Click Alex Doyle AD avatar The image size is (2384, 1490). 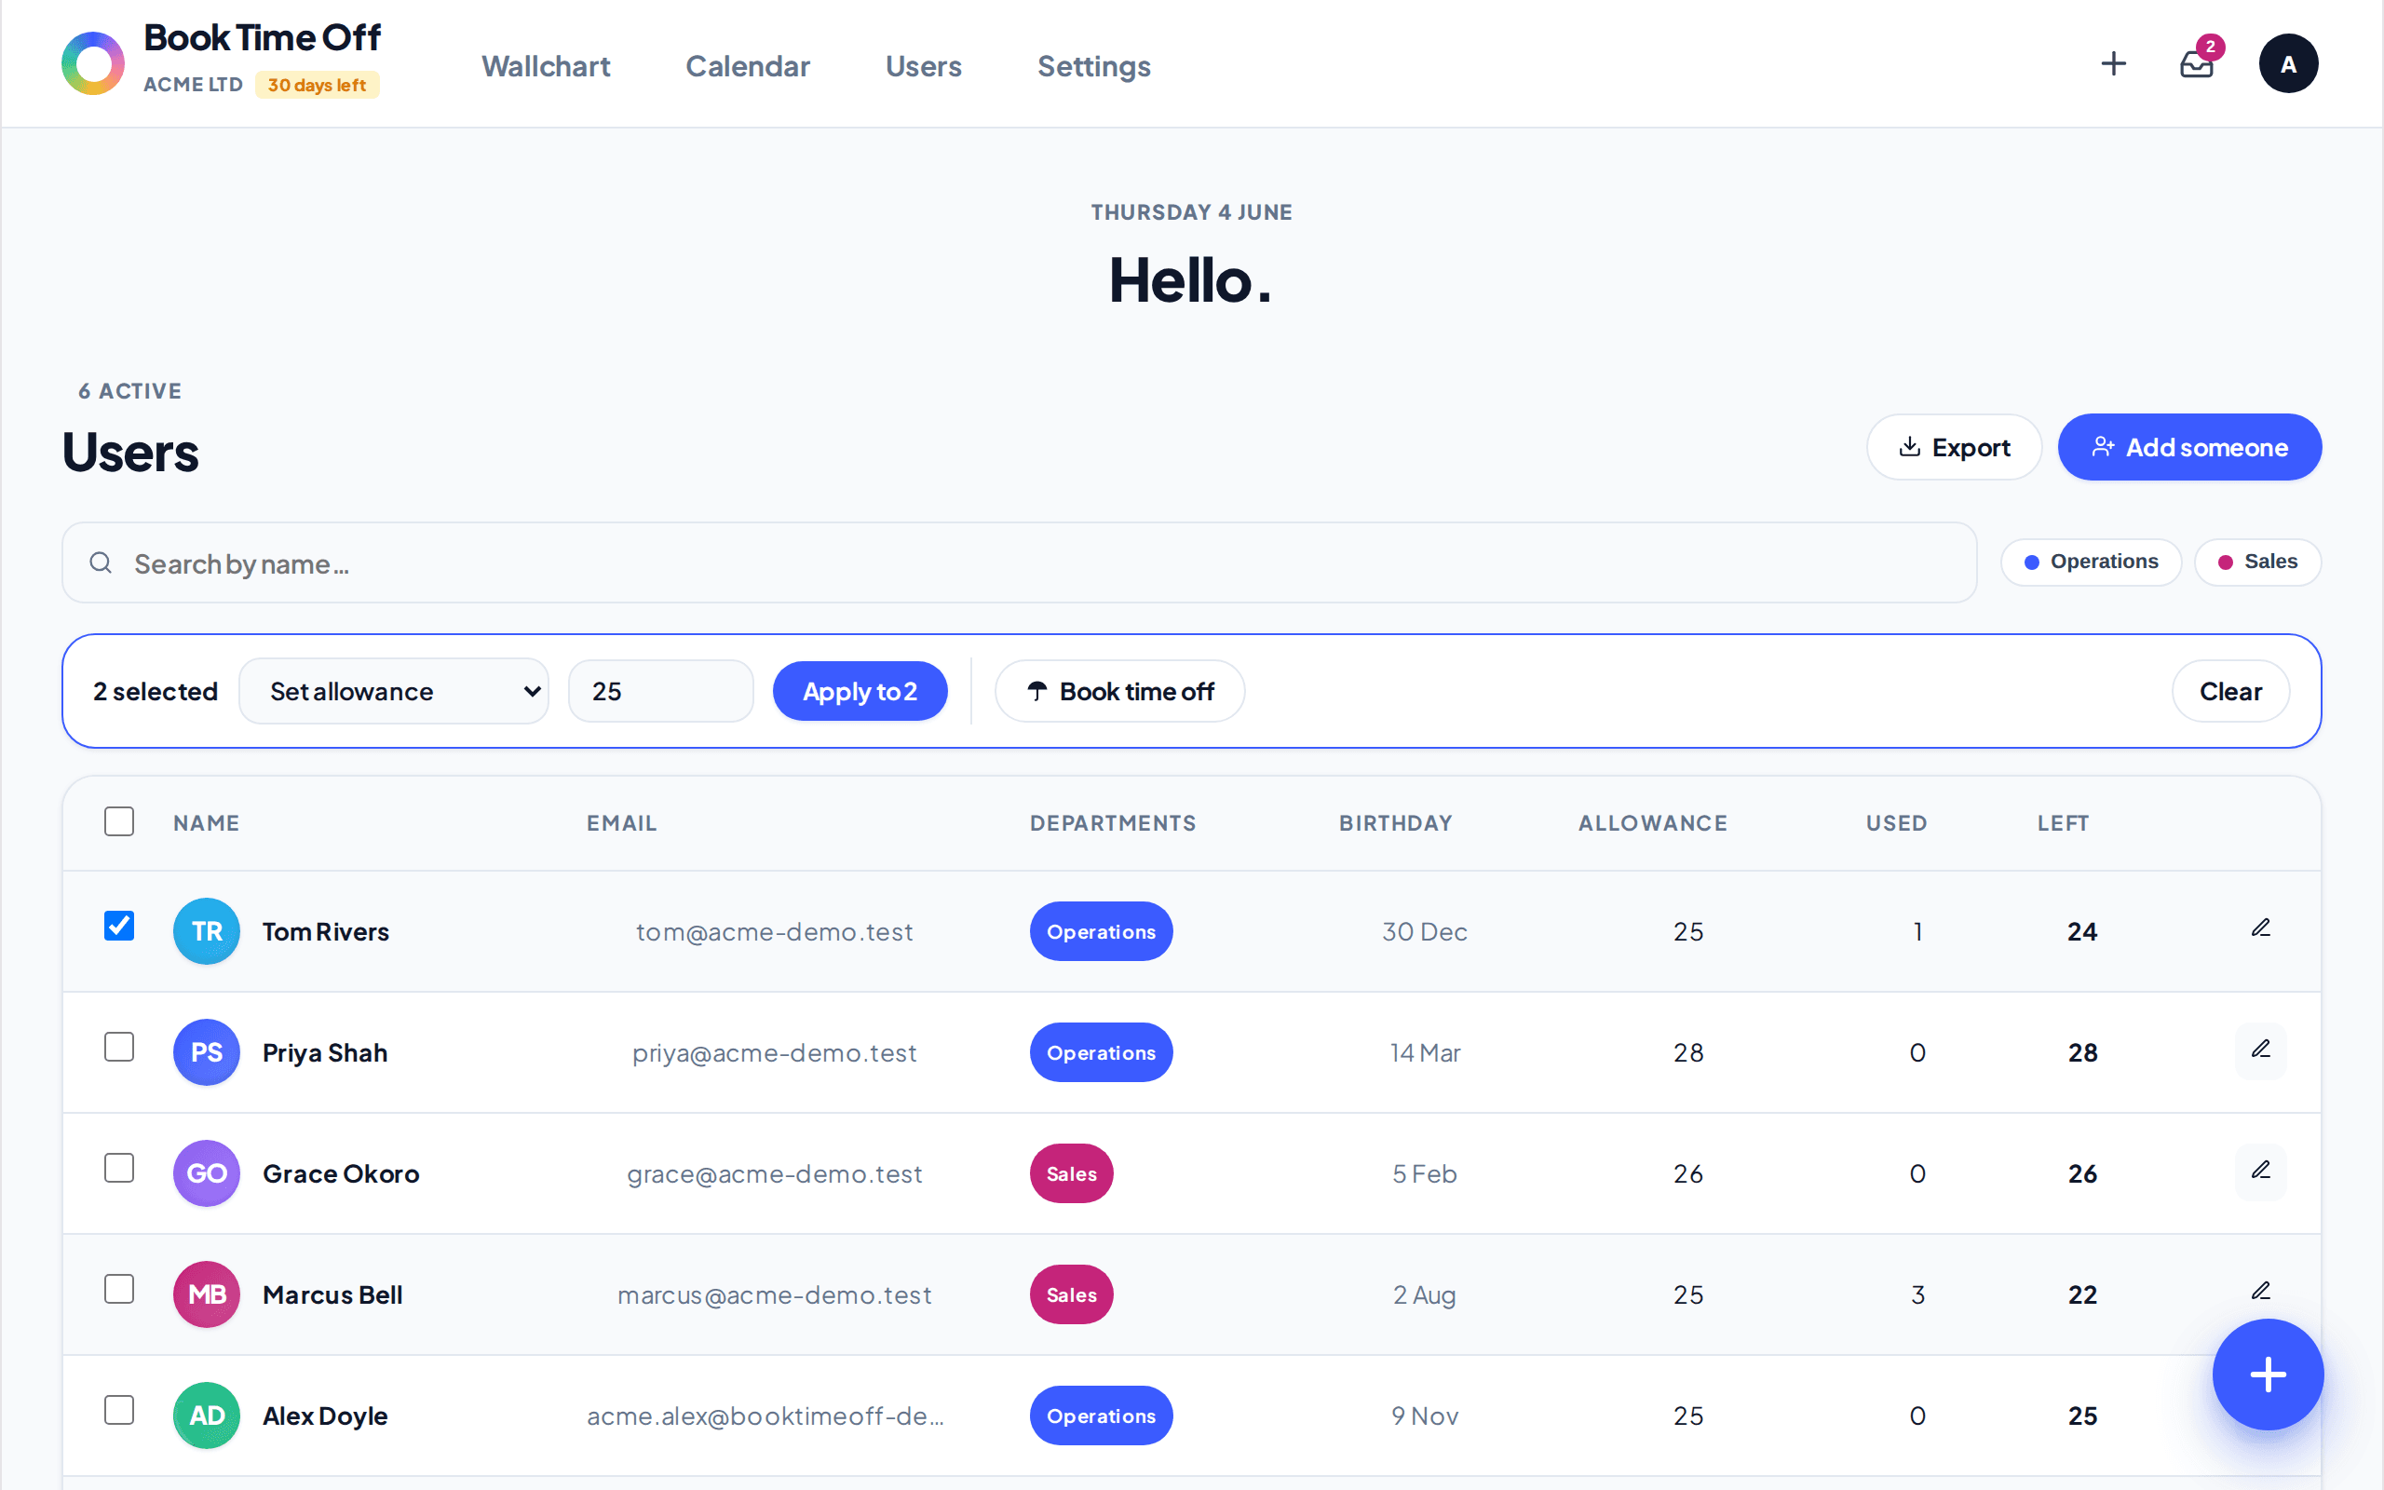[x=207, y=1416]
